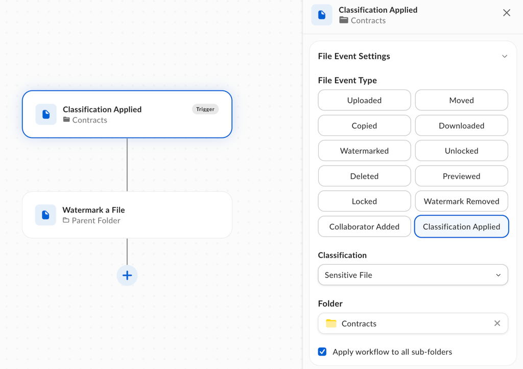Click the Classification field label

[x=342, y=255]
